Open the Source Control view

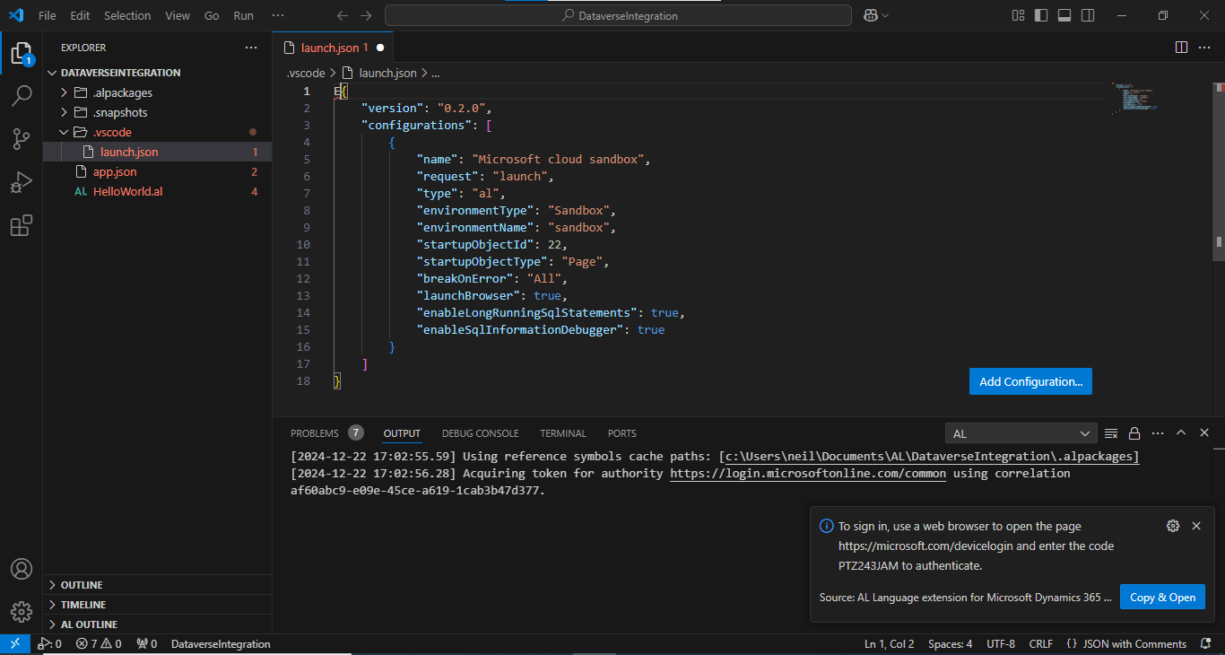[22, 139]
